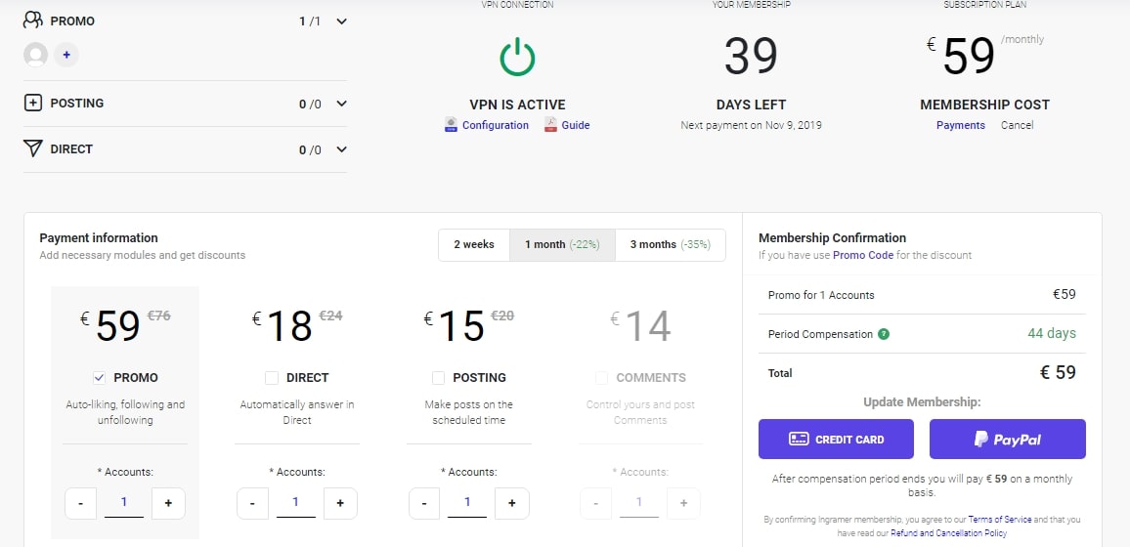Expand the Promo section chevron

(x=341, y=21)
